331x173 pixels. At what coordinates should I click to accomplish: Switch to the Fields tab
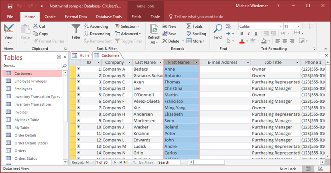(x=136, y=17)
